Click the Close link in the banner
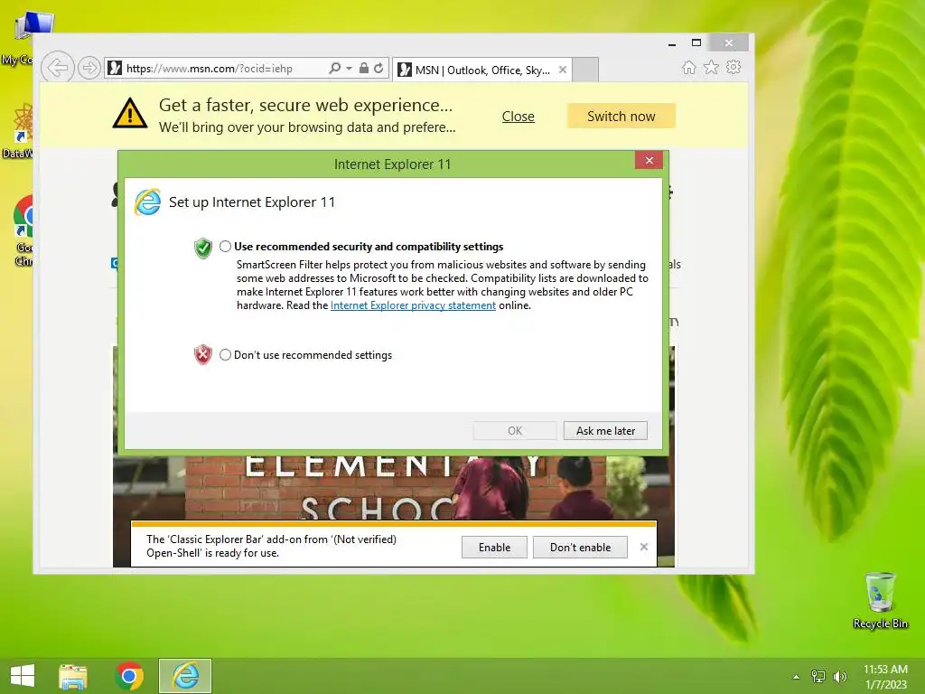 pos(518,117)
